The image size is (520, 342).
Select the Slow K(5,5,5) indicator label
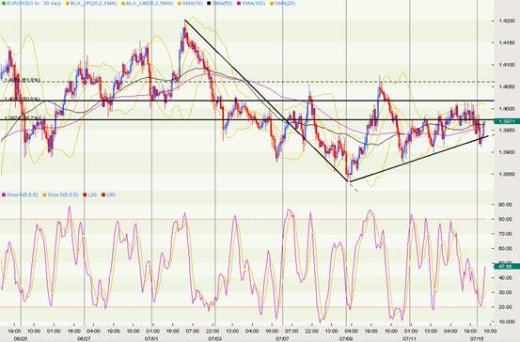[23, 194]
